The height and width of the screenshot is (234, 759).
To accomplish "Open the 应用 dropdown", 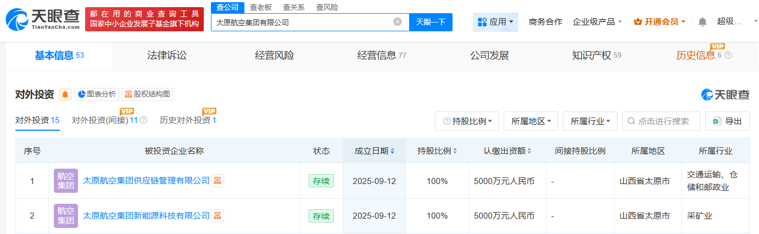I will (495, 22).
